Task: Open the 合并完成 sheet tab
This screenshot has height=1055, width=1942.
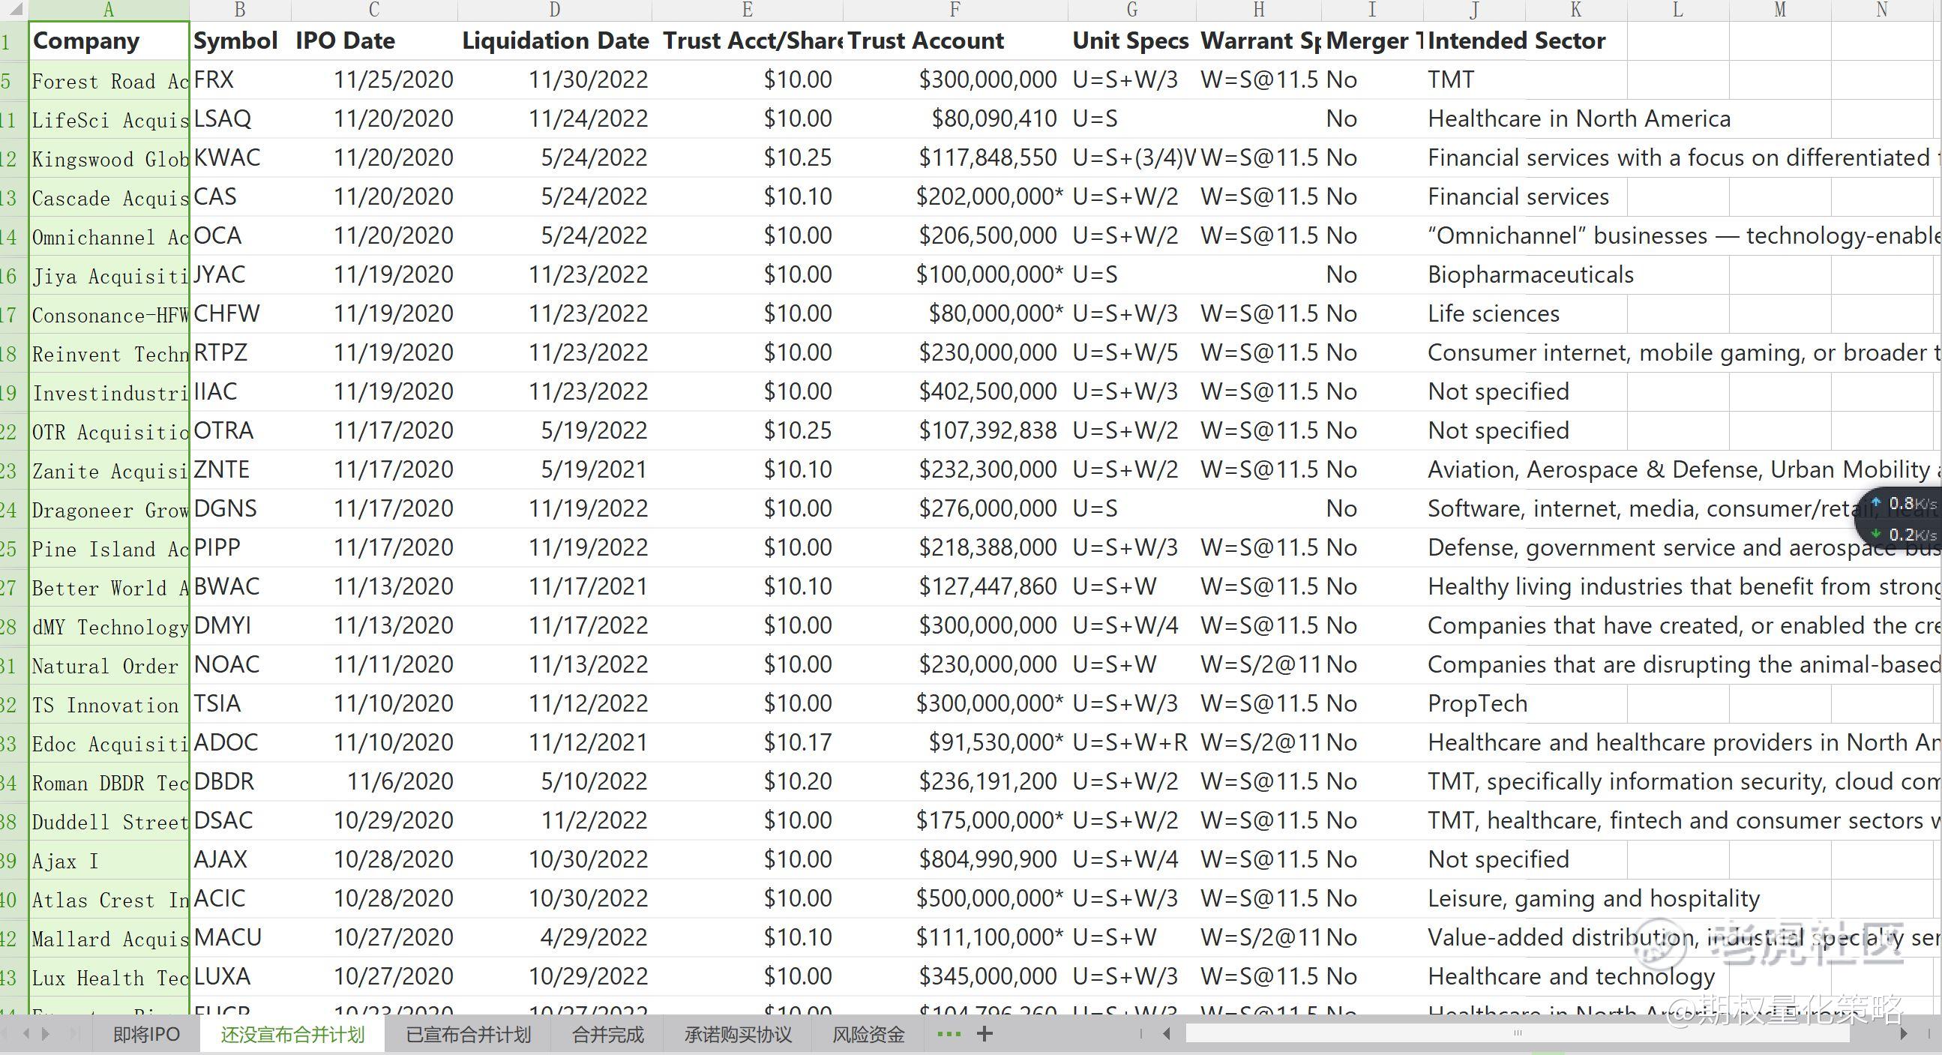Action: 607,1035
